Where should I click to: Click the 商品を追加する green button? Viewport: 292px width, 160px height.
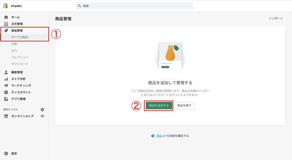click(x=159, y=105)
